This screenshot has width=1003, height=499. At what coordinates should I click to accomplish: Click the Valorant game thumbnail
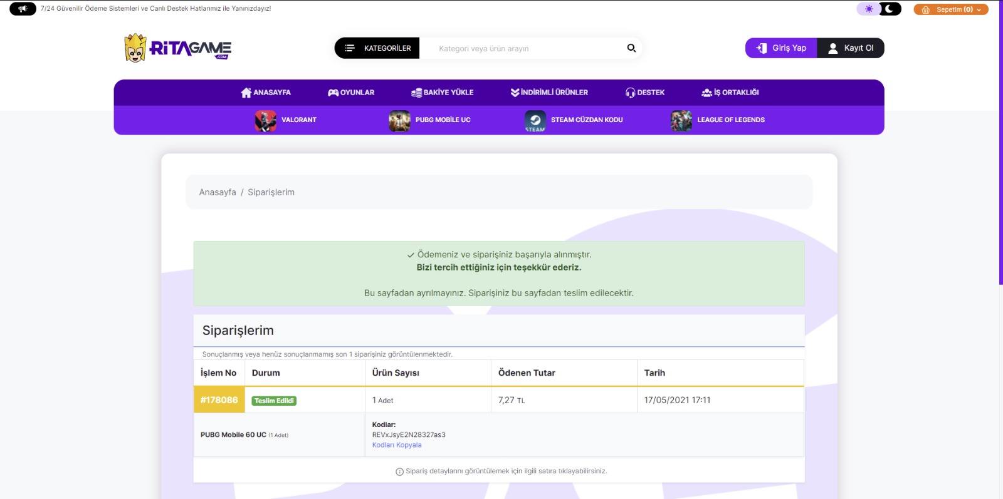(x=265, y=120)
